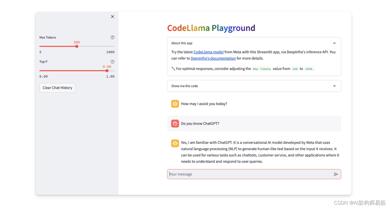Click the Top P label

[43, 62]
